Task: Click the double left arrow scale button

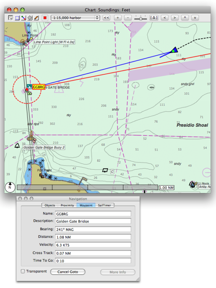Action: pos(106,17)
